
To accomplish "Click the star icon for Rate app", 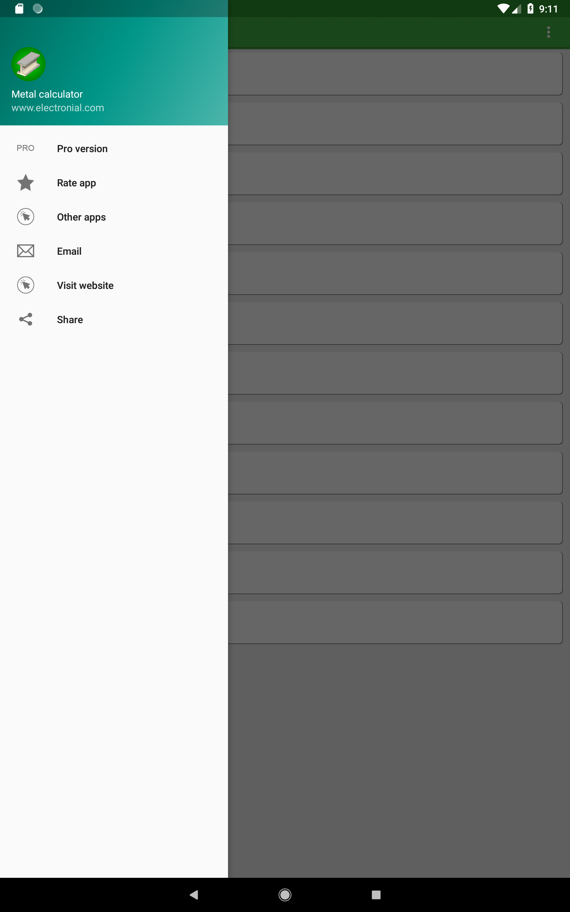I will pos(26,182).
